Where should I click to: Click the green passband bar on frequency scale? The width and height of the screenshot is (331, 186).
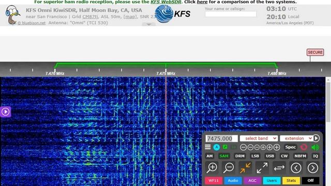click(x=165, y=65)
